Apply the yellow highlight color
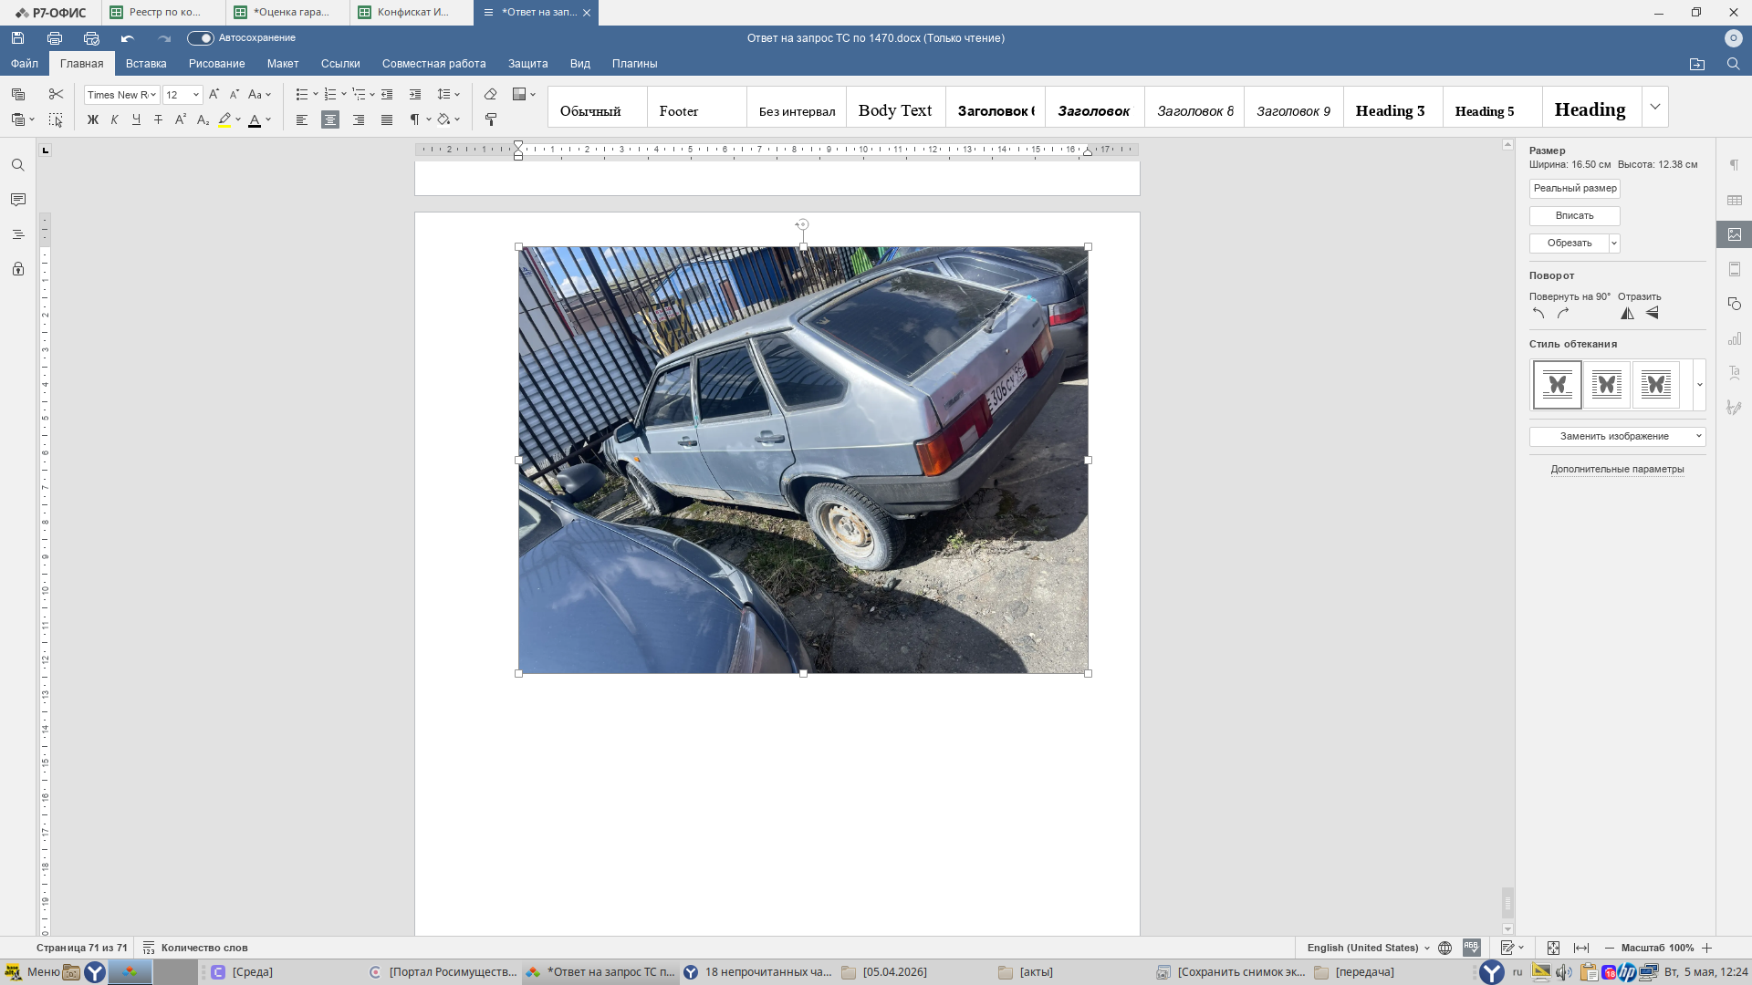This screenshot has width=1752, height=985. click(224, 119)
